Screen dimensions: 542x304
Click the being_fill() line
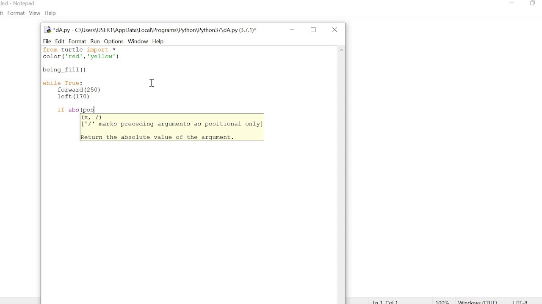click(x=64, y=70)
